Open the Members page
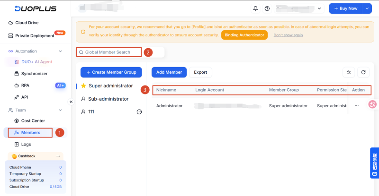The height and width of the screenshot is (196, 379). (30, 133)
